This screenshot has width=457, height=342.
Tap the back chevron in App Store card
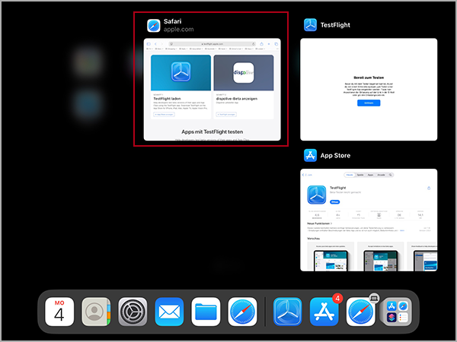point(303,175)
